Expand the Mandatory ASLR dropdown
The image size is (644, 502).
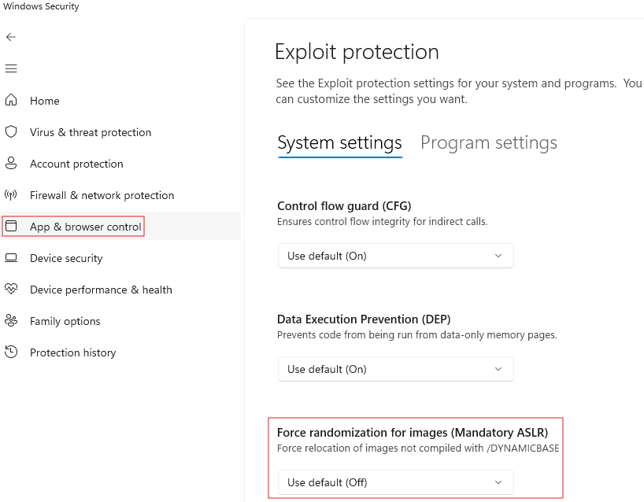[x=395, y=482]
